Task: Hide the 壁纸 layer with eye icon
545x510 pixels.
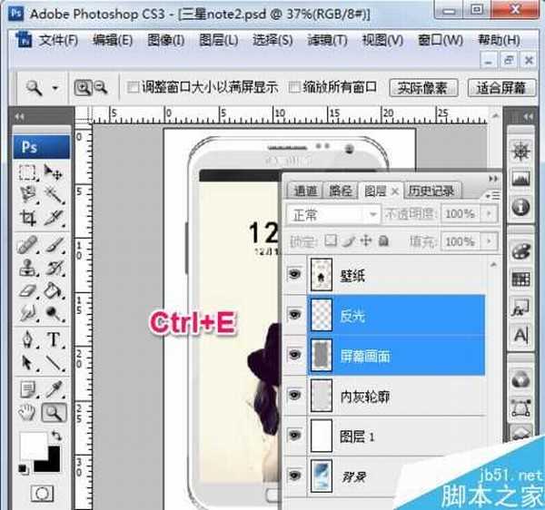Action: click(294, 272)
